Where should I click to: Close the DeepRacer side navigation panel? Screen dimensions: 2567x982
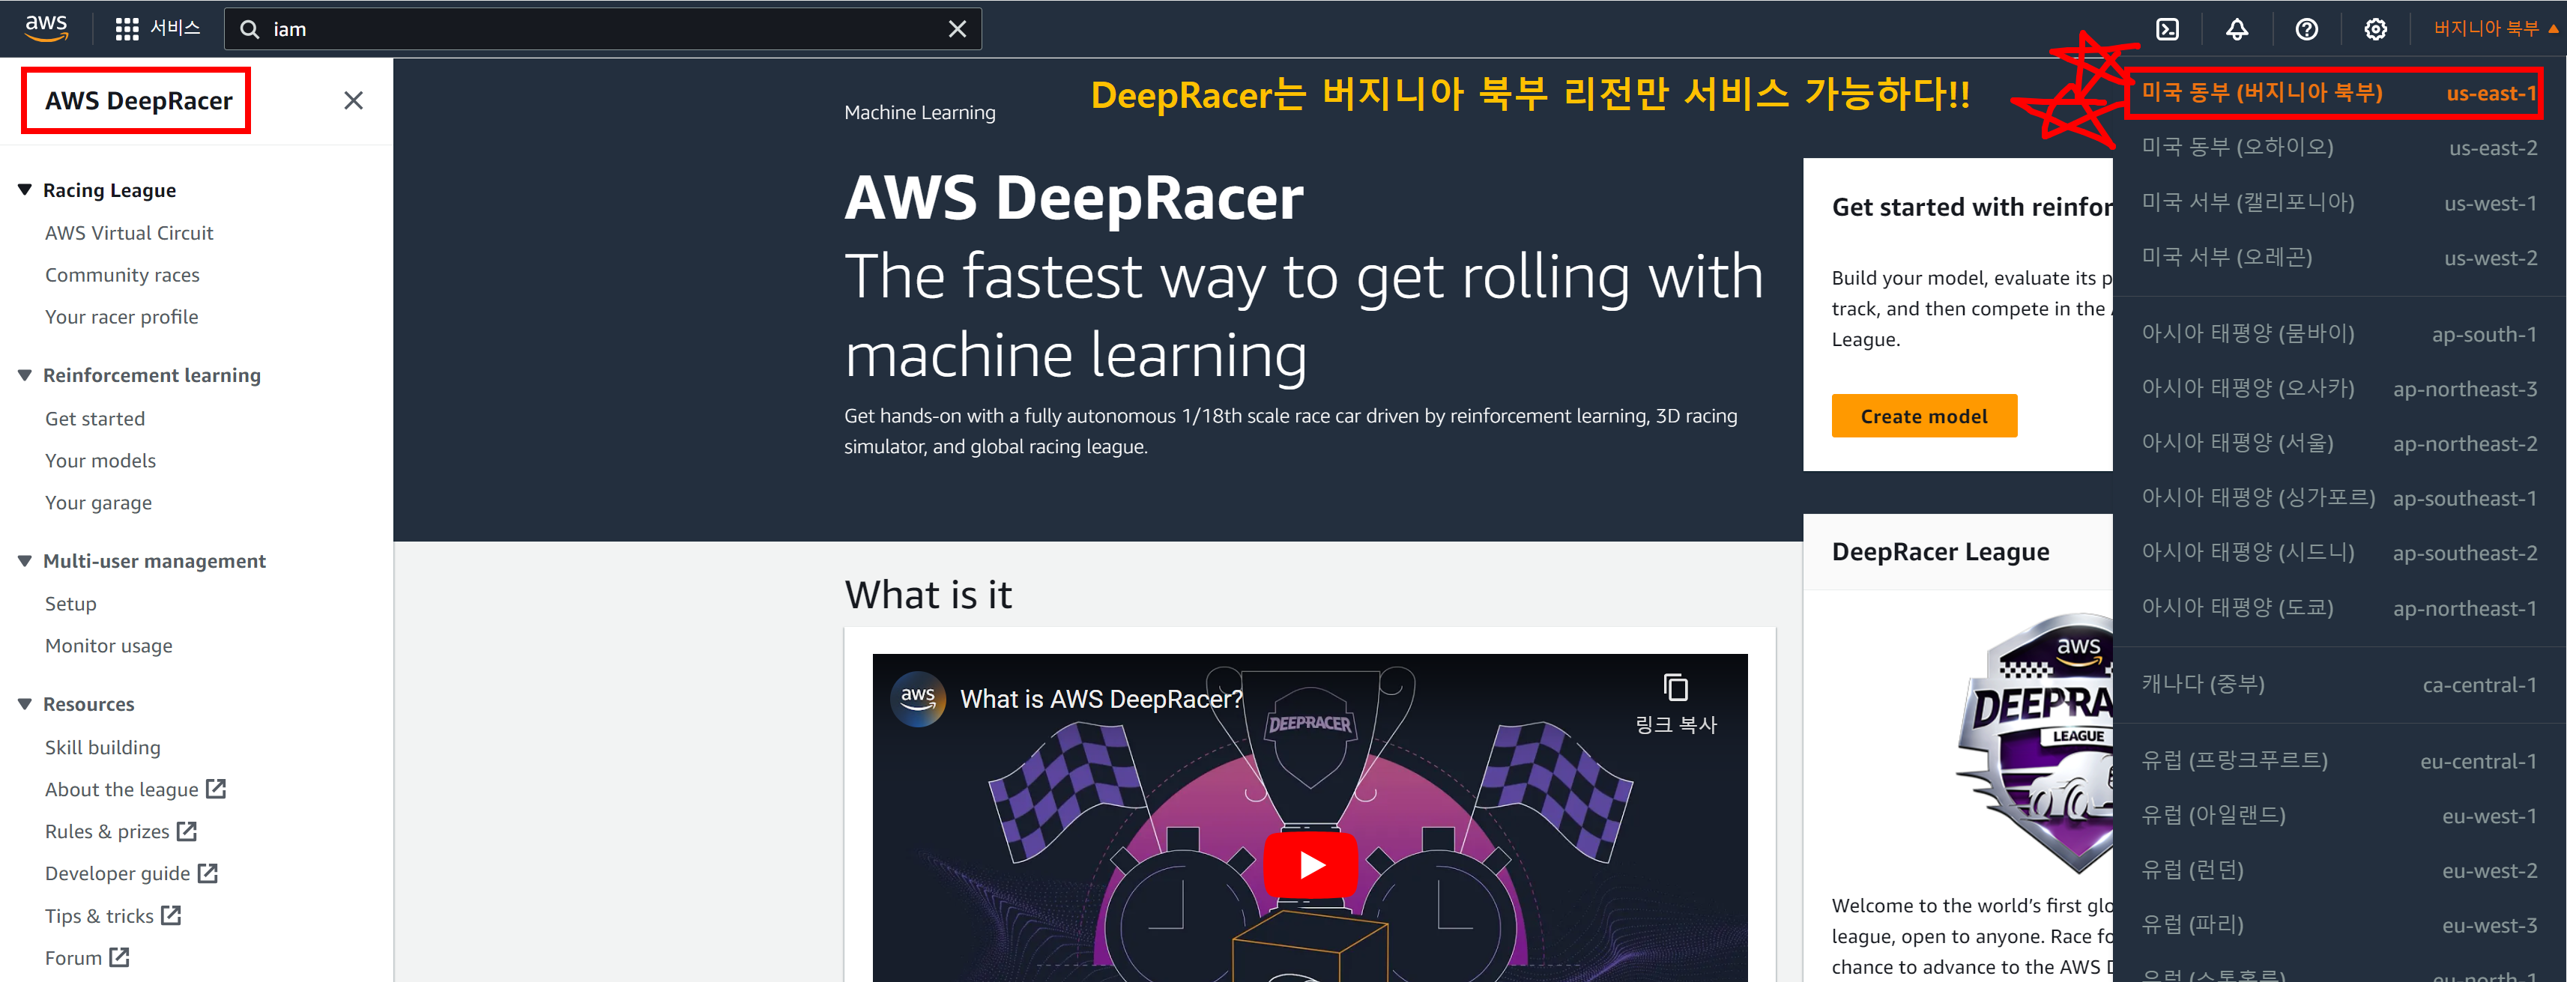[x=353, y=100]
